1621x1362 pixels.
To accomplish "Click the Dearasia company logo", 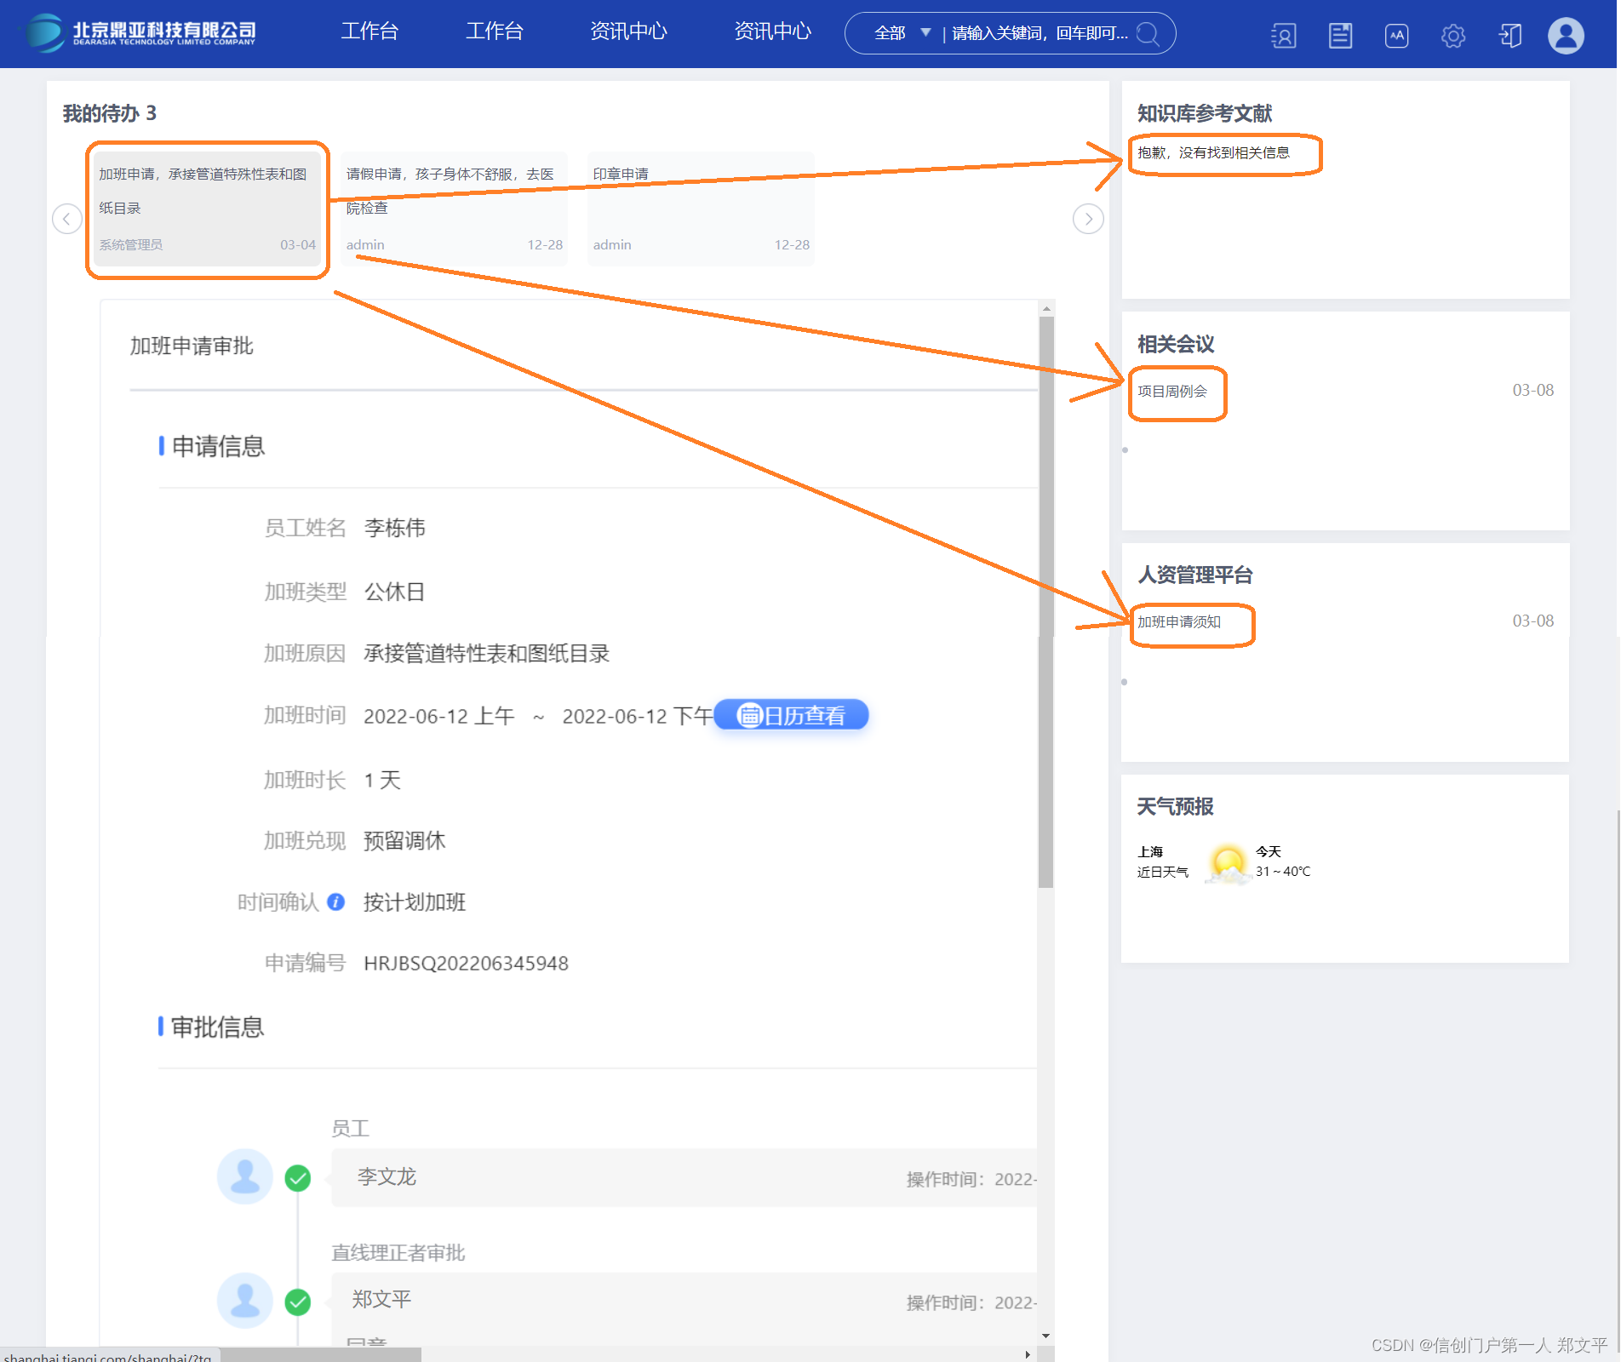I will tap(140, 33).
